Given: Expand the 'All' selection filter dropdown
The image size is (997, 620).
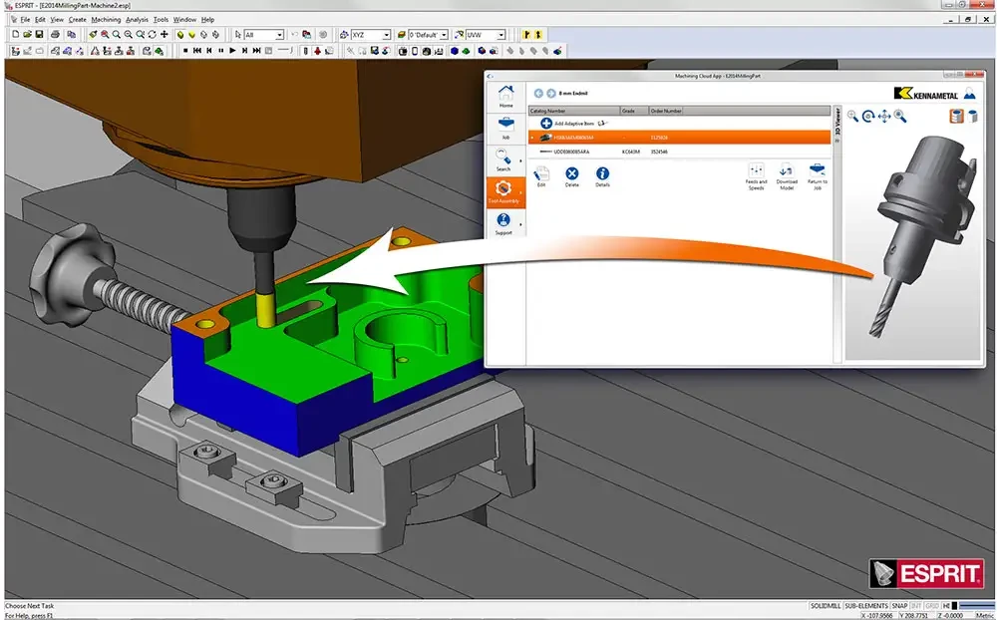Looking at the screenshot, I should tap(279, 35).
